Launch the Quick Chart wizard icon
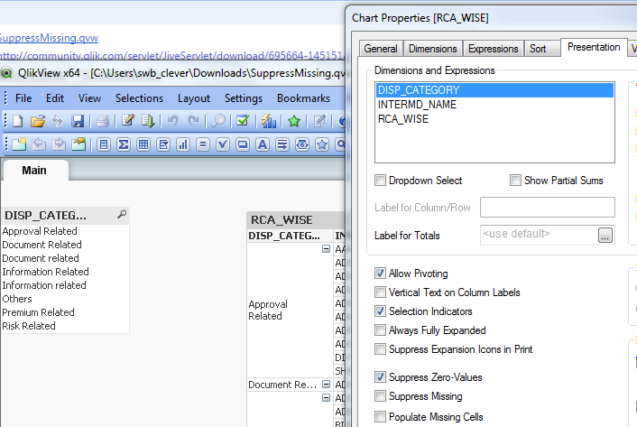Screen dimensions: 637x427 pyautogui.click(x=269, y=121)
